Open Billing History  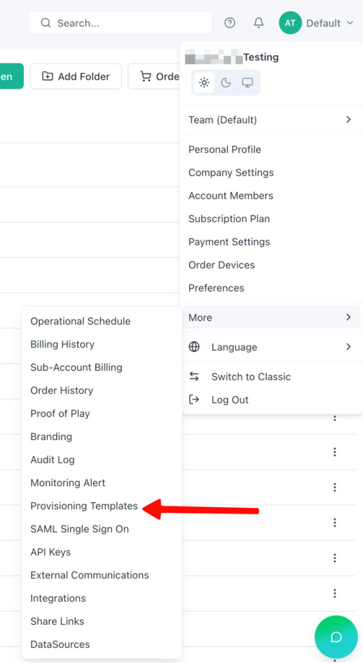(x=62, y=344)
